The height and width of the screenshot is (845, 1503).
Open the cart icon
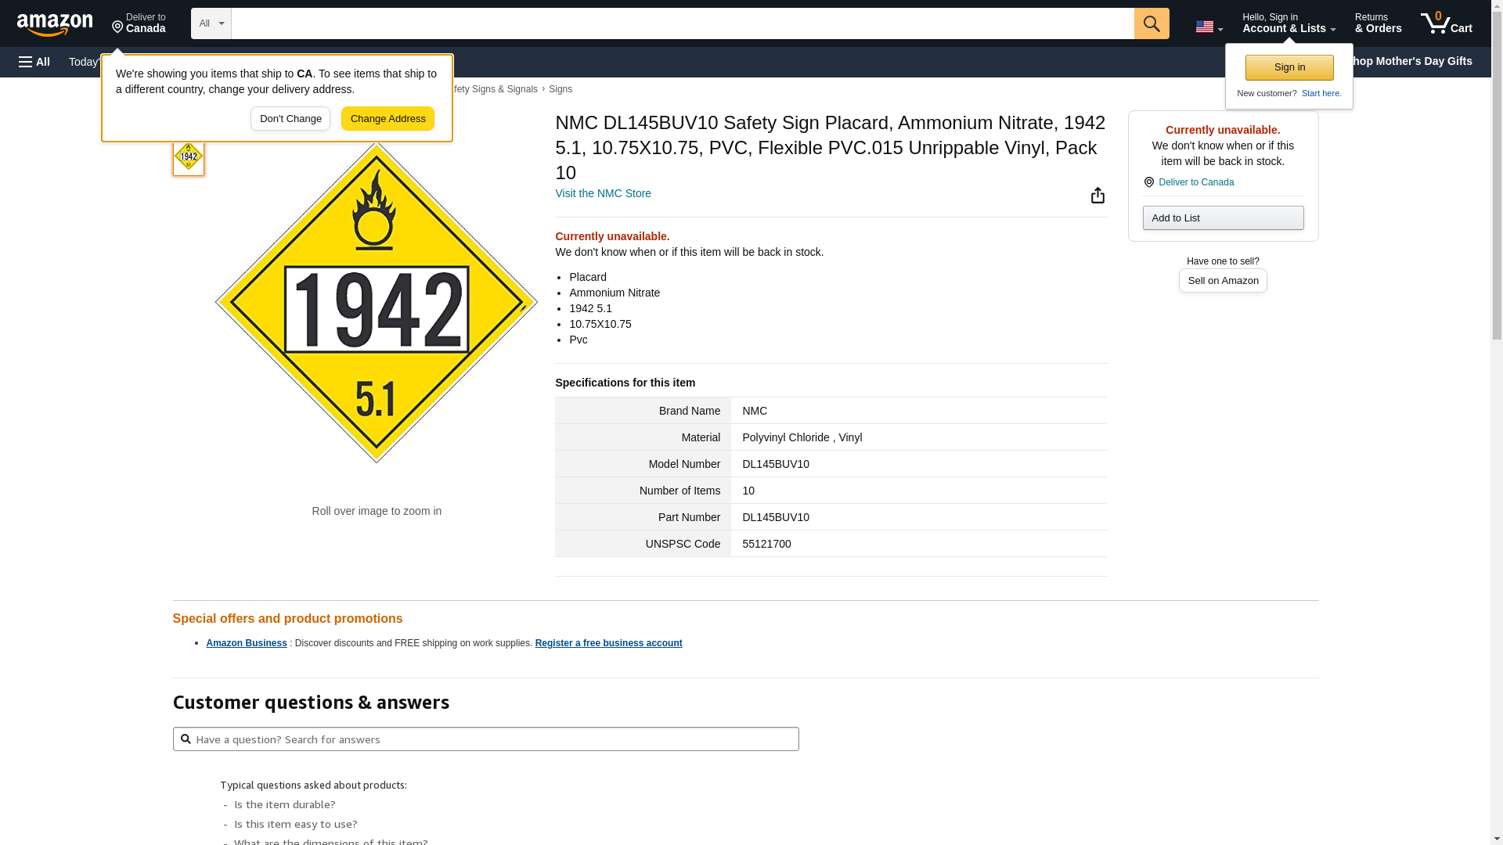coord(1446,23)
